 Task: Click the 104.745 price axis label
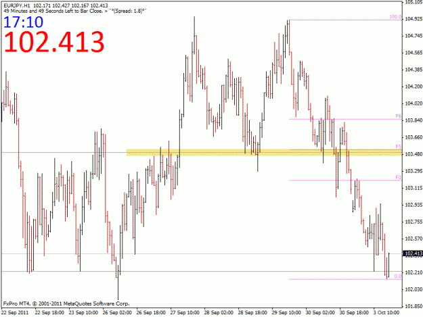coord(414,36)
